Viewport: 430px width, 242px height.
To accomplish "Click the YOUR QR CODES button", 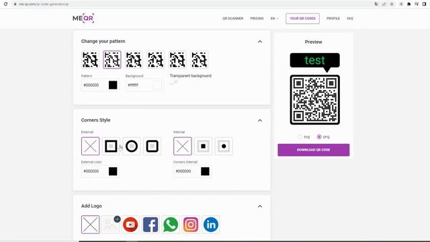I will coord(302,18).
